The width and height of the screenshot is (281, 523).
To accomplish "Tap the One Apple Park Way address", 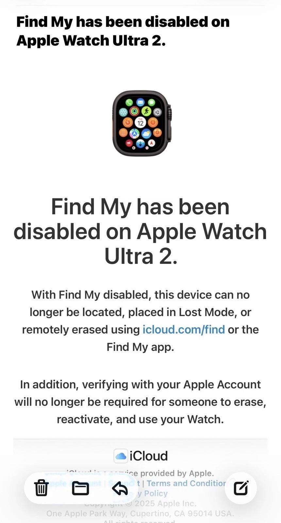I will click(x=140, y=514).
